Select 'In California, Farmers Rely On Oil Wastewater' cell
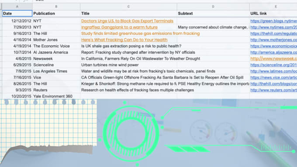 [x=128, y=58]
